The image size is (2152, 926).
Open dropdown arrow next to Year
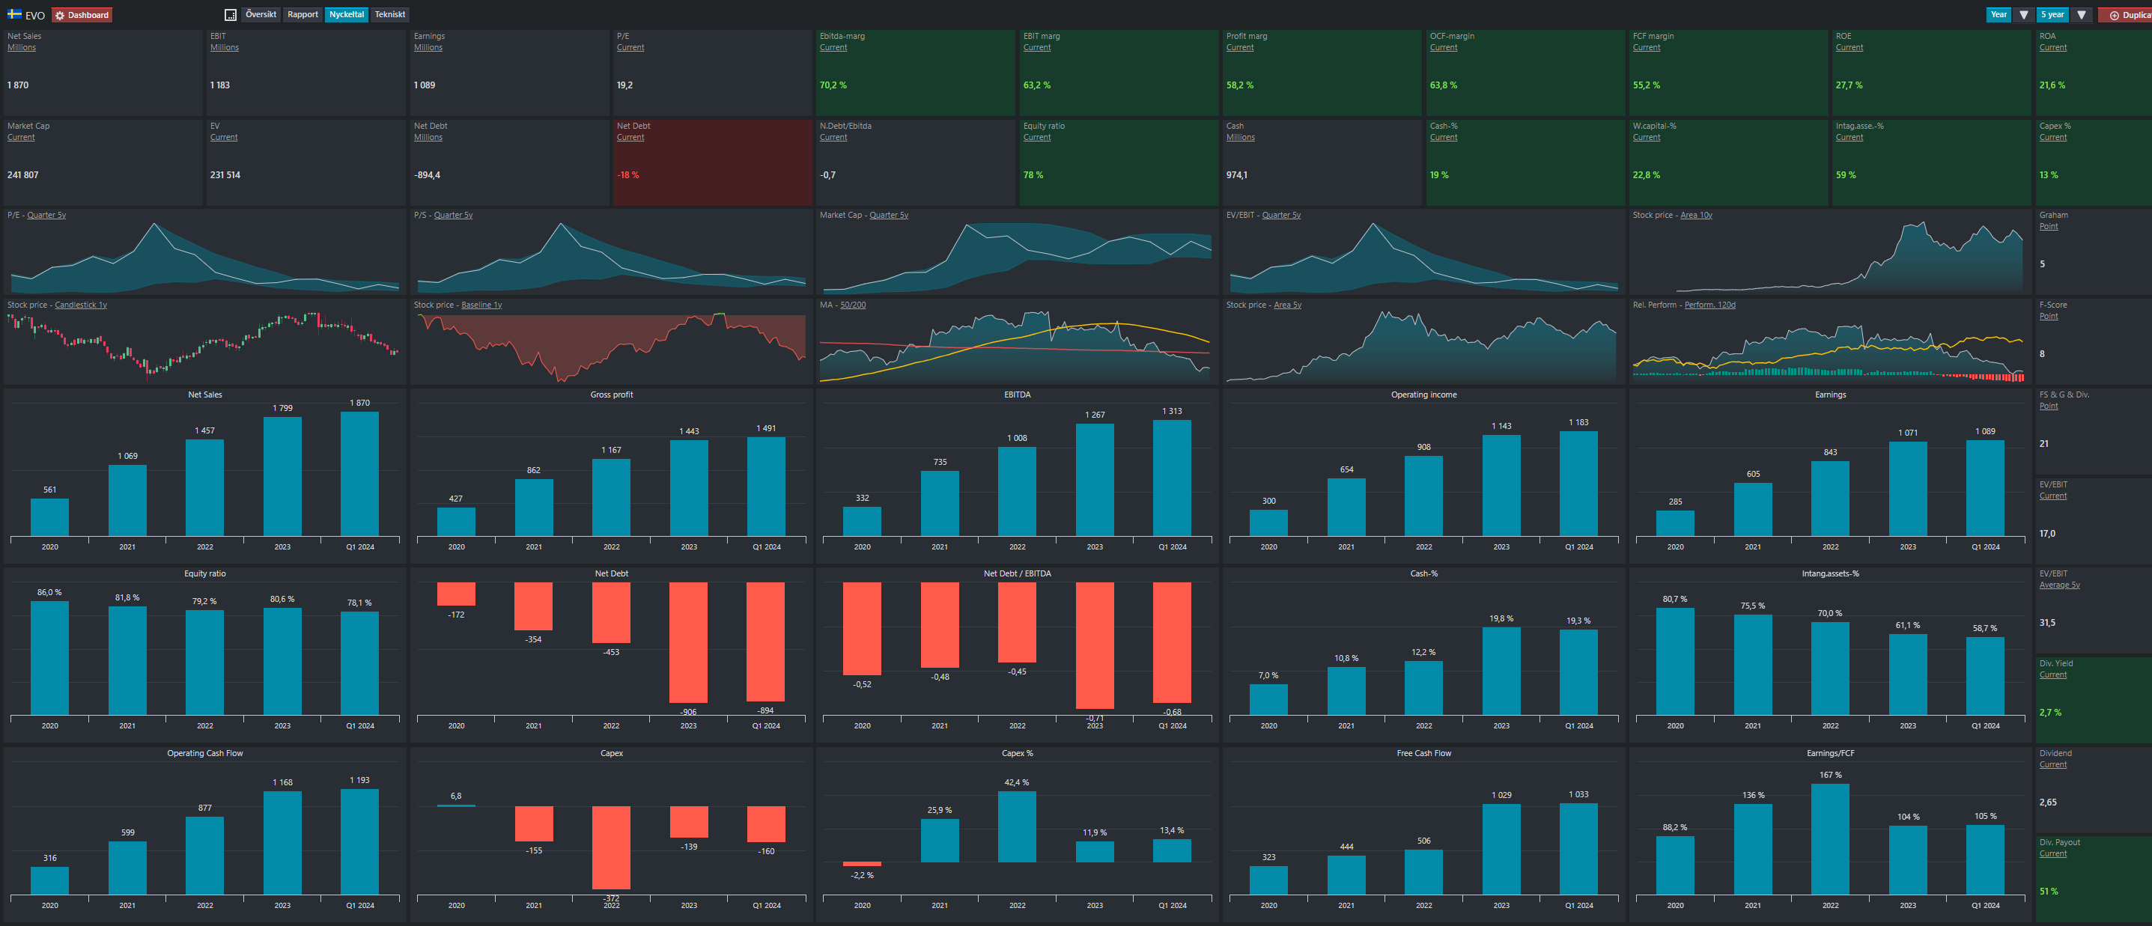[x=2023, y=14]
